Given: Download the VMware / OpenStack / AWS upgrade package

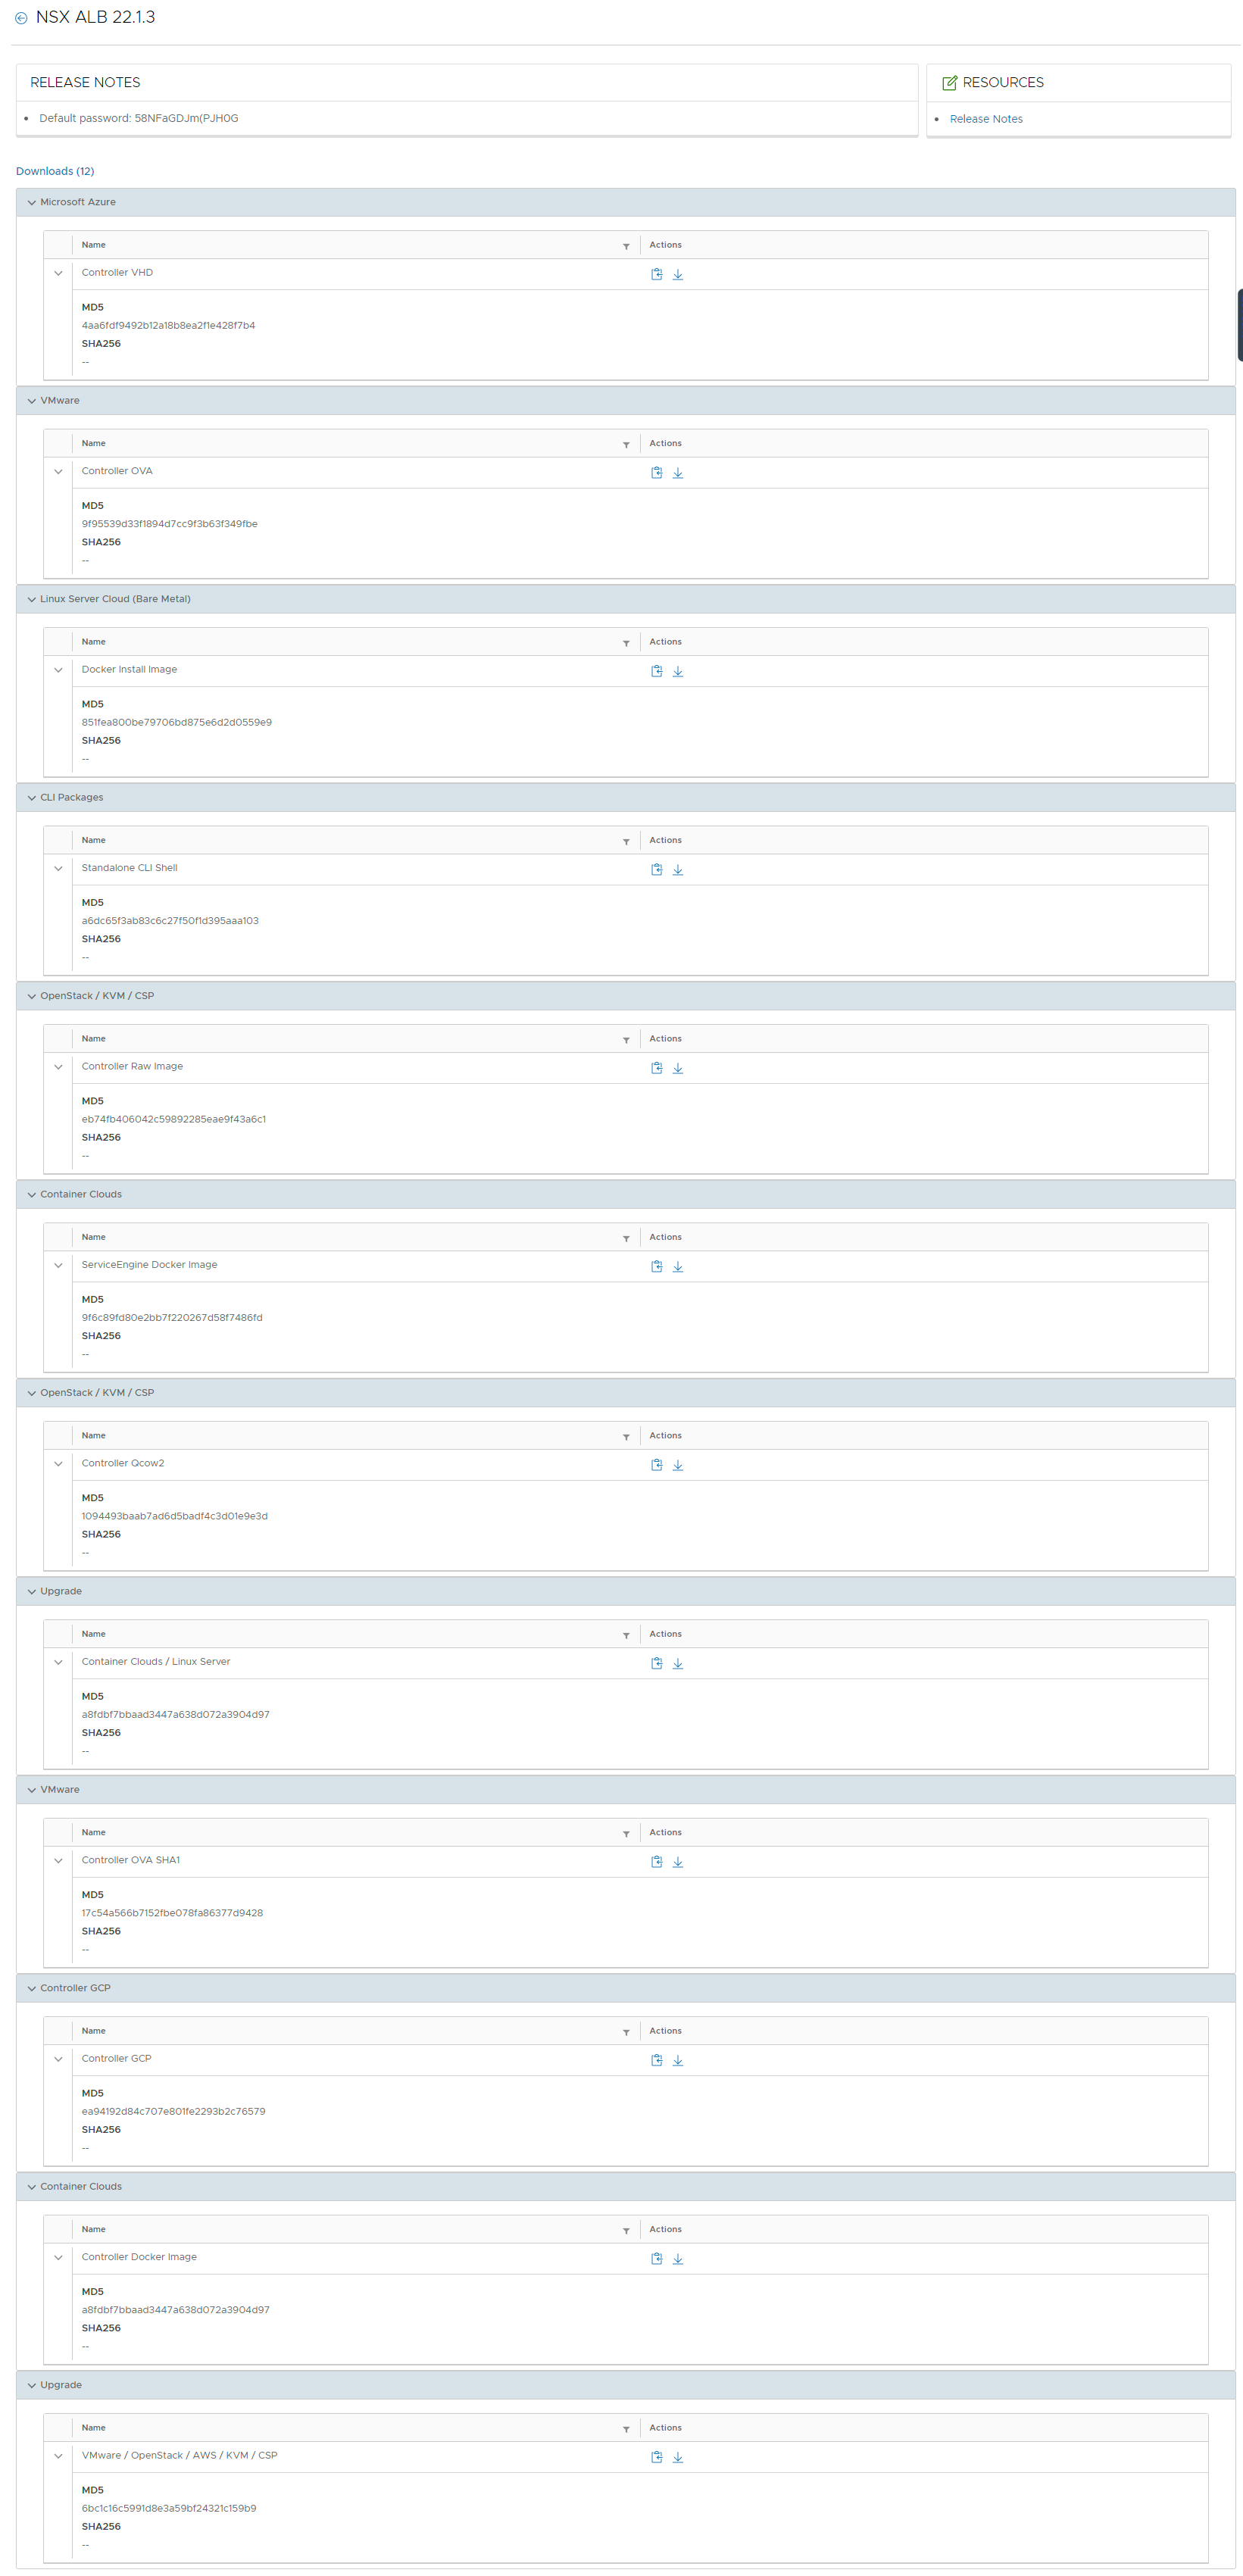Looking at the screenshot, I should click(677, 2457).
